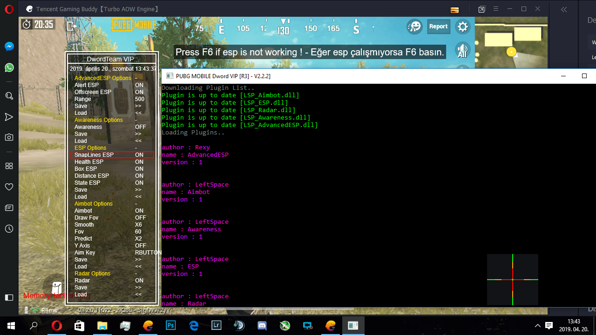The height and width of the screenshot is (335, 596).
Task: Launch Photoshop from the taskbar
Action: [170, 326]
